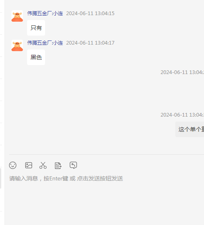This screenshot has height=225, width=204.
Task: Click avatar beside the 13:04:17 message
Action: (17, 45)
